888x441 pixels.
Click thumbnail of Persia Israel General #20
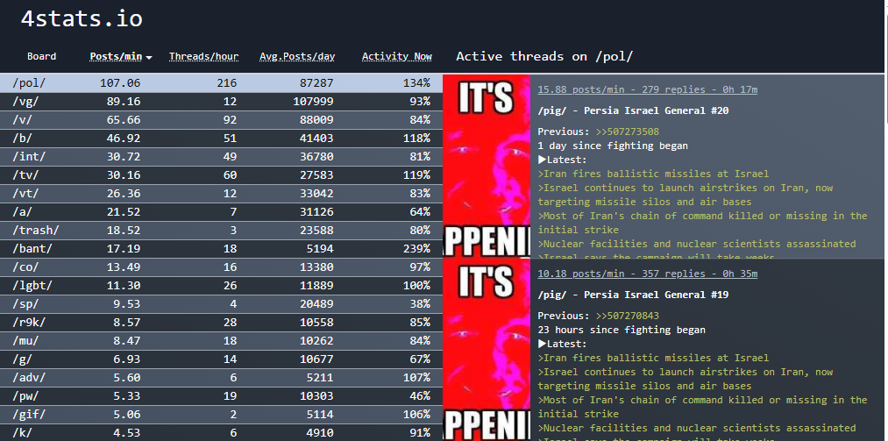coord(487,167)
